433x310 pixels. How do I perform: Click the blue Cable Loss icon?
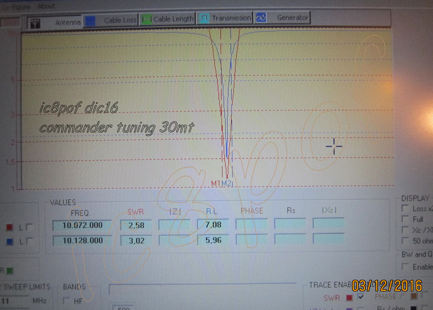tap(90, 21)
